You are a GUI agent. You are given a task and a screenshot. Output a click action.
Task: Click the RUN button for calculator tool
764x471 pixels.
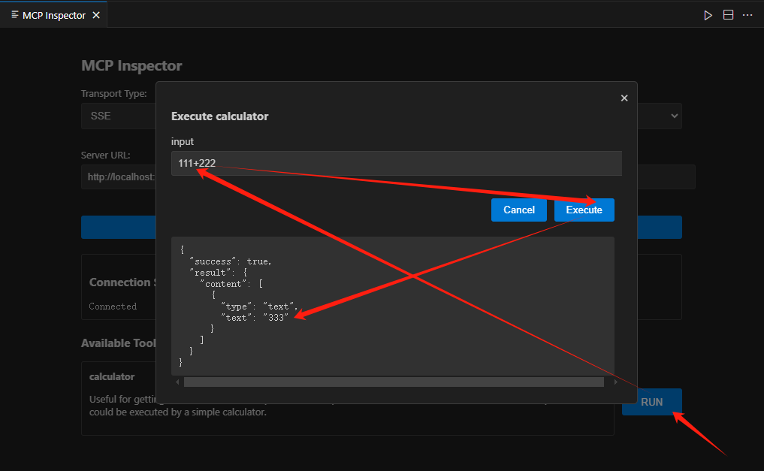[x=652, y=402]
